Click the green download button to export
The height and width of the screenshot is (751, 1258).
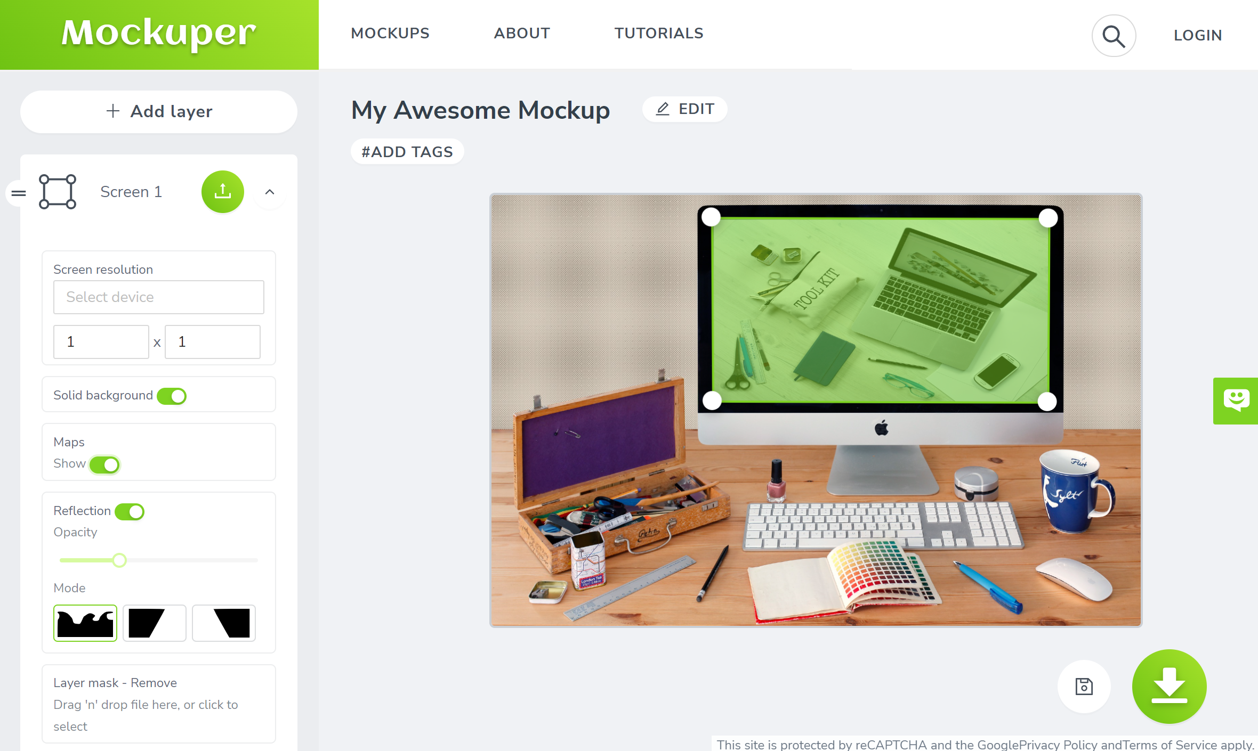1170,685
